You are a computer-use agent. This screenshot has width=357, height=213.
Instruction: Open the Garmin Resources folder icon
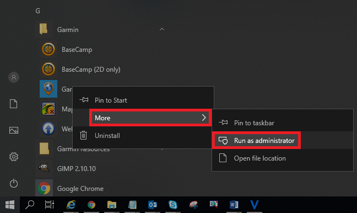point(44,148)
